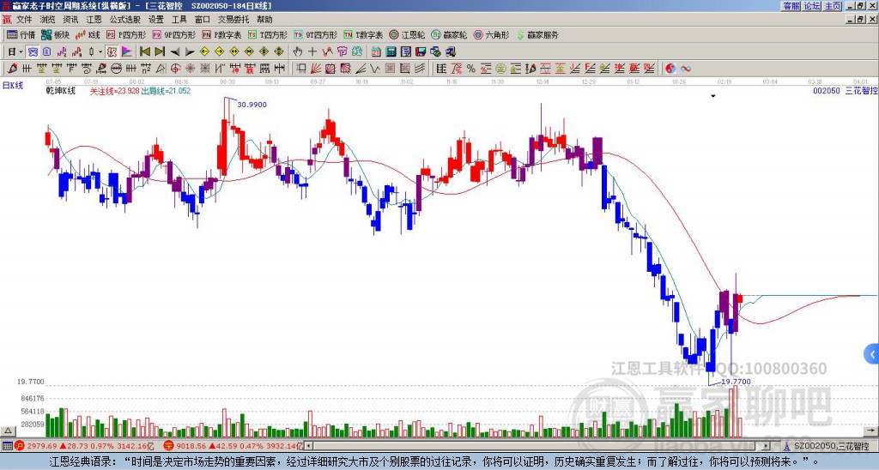This screenshot has height=470, width=879.
Task: Open the P四方形 tool
Action: [126, 34]
